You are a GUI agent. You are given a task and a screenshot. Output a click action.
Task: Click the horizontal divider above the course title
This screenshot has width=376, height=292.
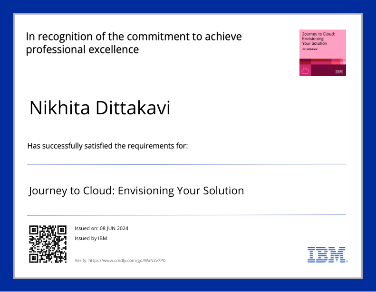186,164
